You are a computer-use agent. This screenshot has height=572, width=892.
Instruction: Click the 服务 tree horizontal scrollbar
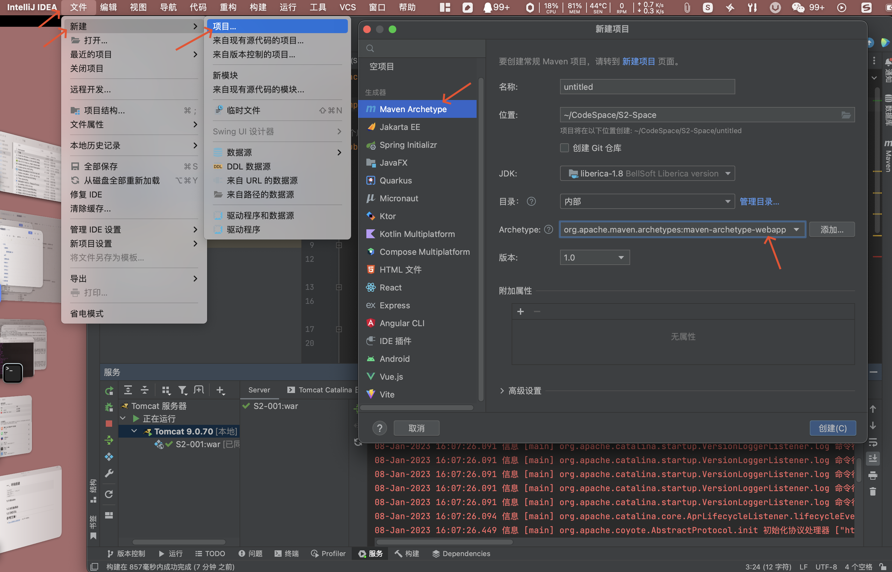click(x=179, y=542)
